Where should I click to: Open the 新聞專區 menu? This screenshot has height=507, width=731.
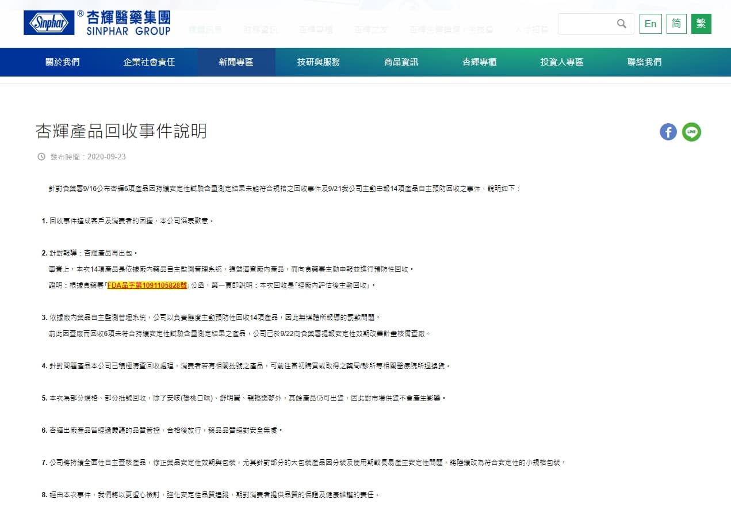click(x=236, y=62)
